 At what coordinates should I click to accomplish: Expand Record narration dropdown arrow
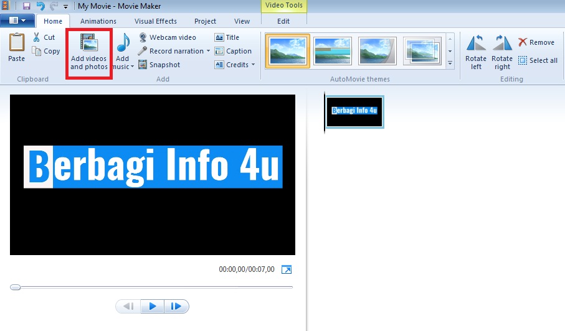pyautogui.click(x=208, y=51)
